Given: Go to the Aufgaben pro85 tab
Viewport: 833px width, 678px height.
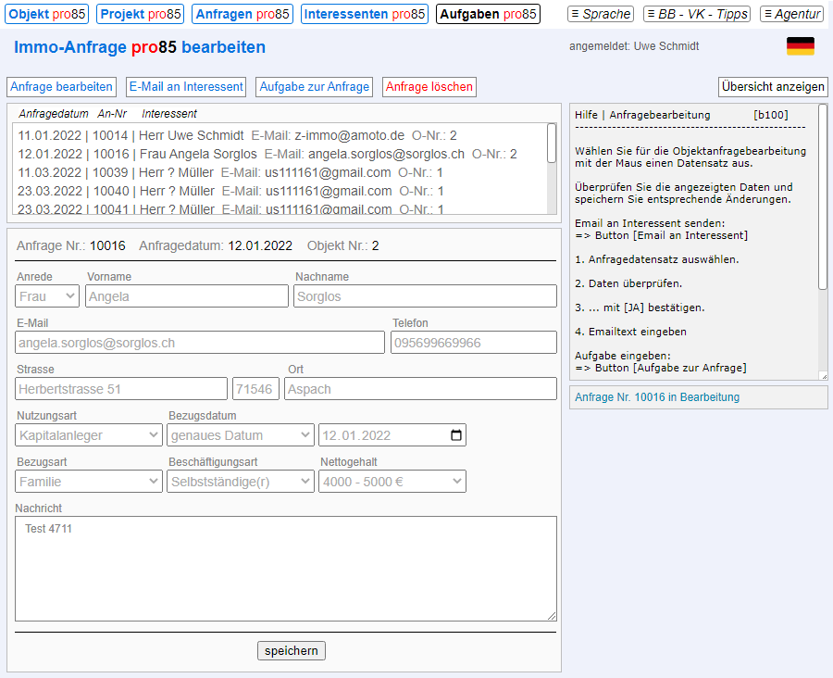Looking at the screenshot, I should (x=488, y=14).
